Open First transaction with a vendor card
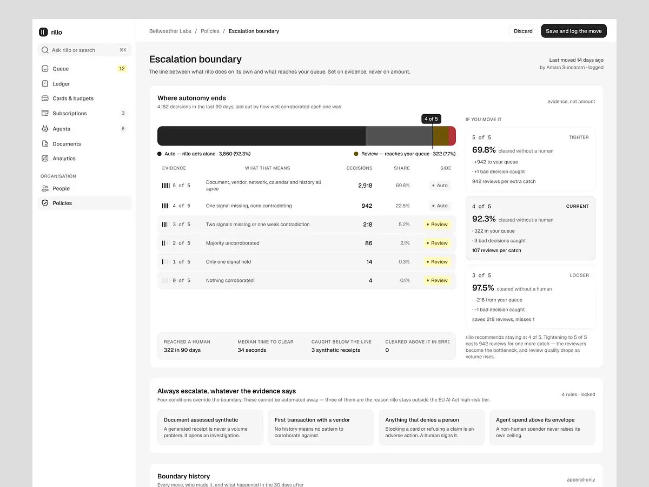Image resolution: width=649 pixels, height=487 pixels. pos(321,427)
